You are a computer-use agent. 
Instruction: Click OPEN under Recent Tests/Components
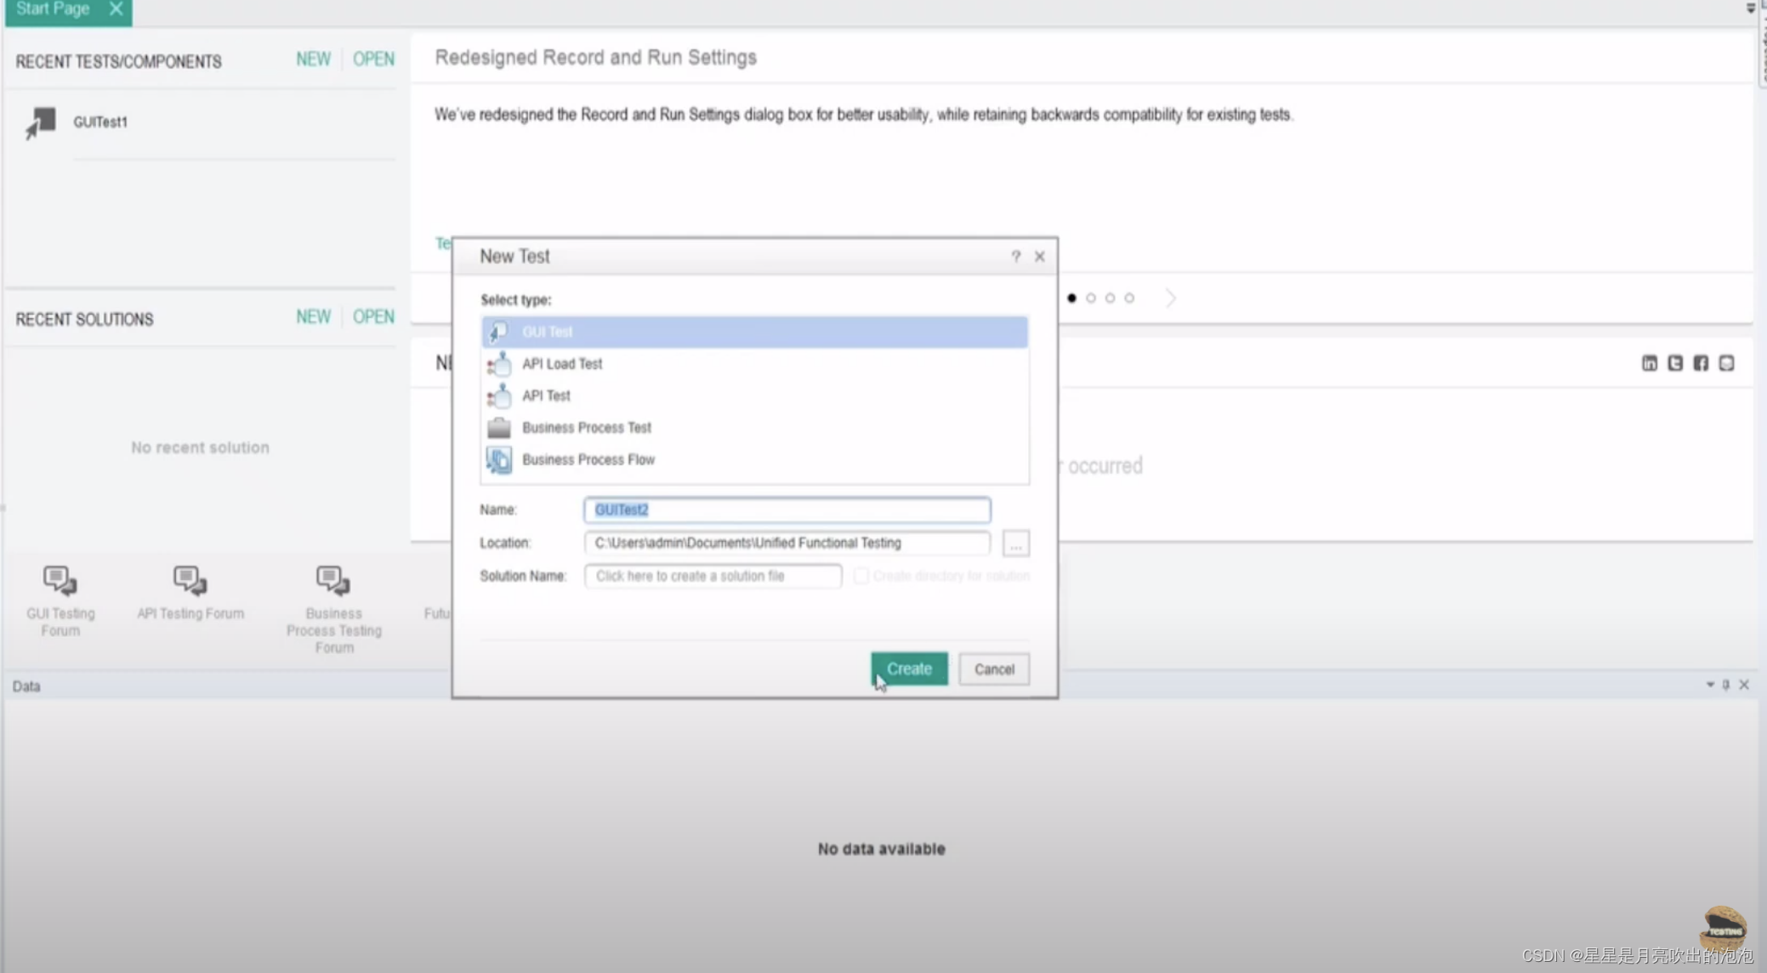373,59
